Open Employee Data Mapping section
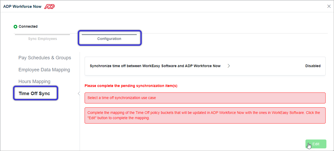This screenshot has width=334, height=151. click(44, 70)
